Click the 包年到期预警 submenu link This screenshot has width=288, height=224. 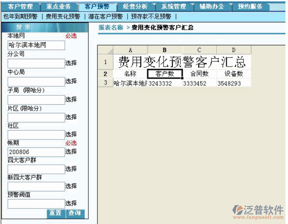pos(20,17)
